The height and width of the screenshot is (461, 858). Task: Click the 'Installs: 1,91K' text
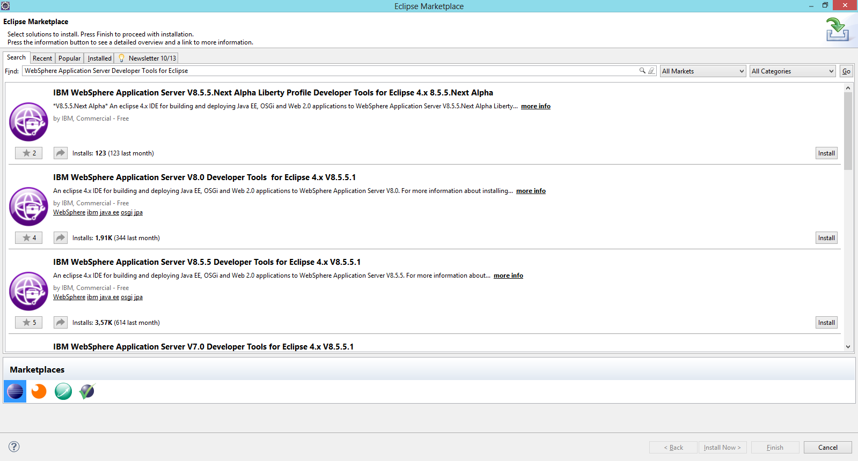click(92, 238)
